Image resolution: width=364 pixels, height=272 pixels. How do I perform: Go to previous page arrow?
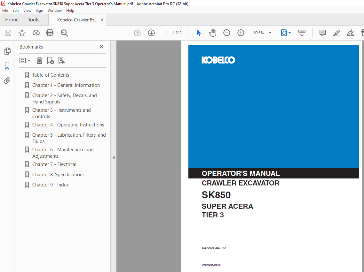click(x=137, y=33)
